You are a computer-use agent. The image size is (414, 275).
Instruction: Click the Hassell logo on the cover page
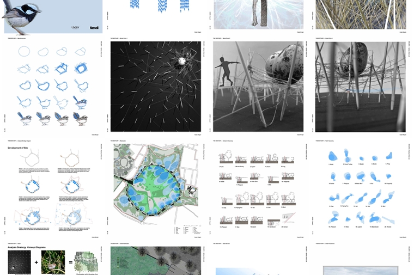(x=94, y=28)
